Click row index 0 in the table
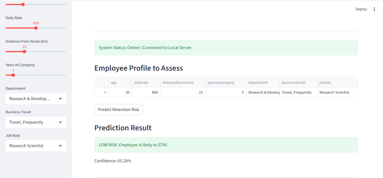Screen dimensions: 383x178 click(102, 92)
